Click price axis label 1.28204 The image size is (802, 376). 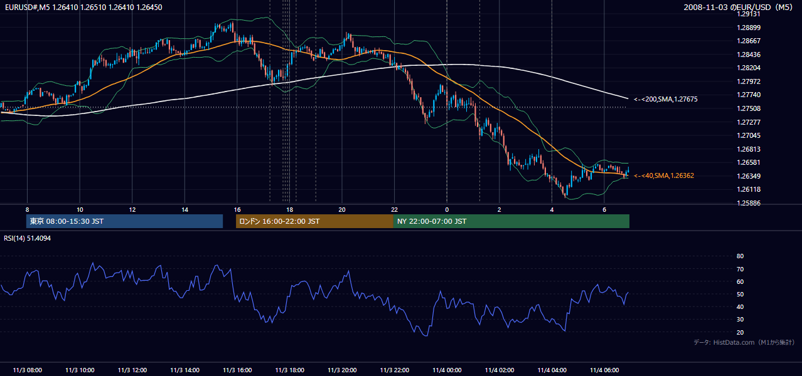[748, 68]
